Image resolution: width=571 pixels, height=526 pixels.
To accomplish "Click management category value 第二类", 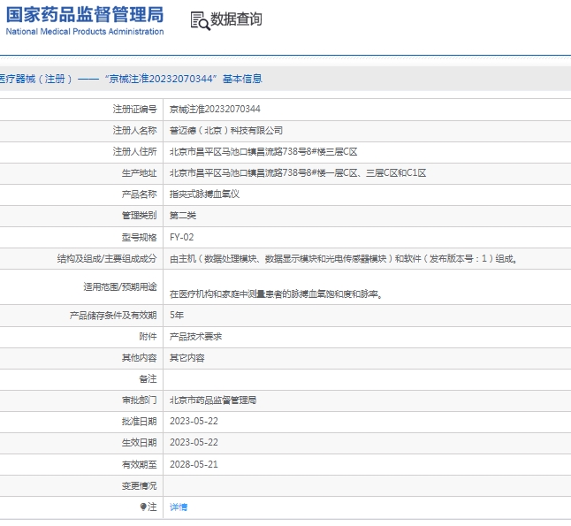I will pyautogui.click(x=183, y=216).
